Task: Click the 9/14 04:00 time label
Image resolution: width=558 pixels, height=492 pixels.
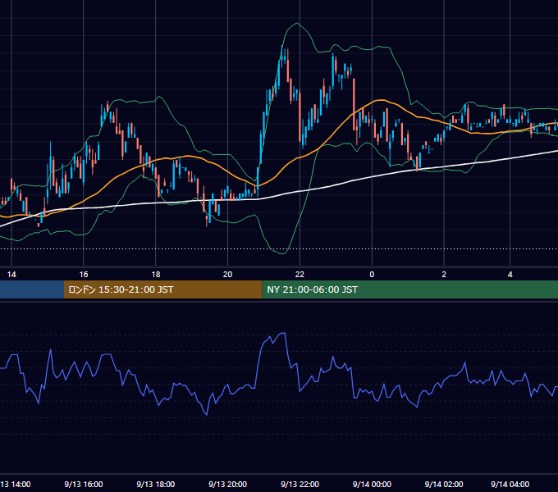Action: (510, 484)
